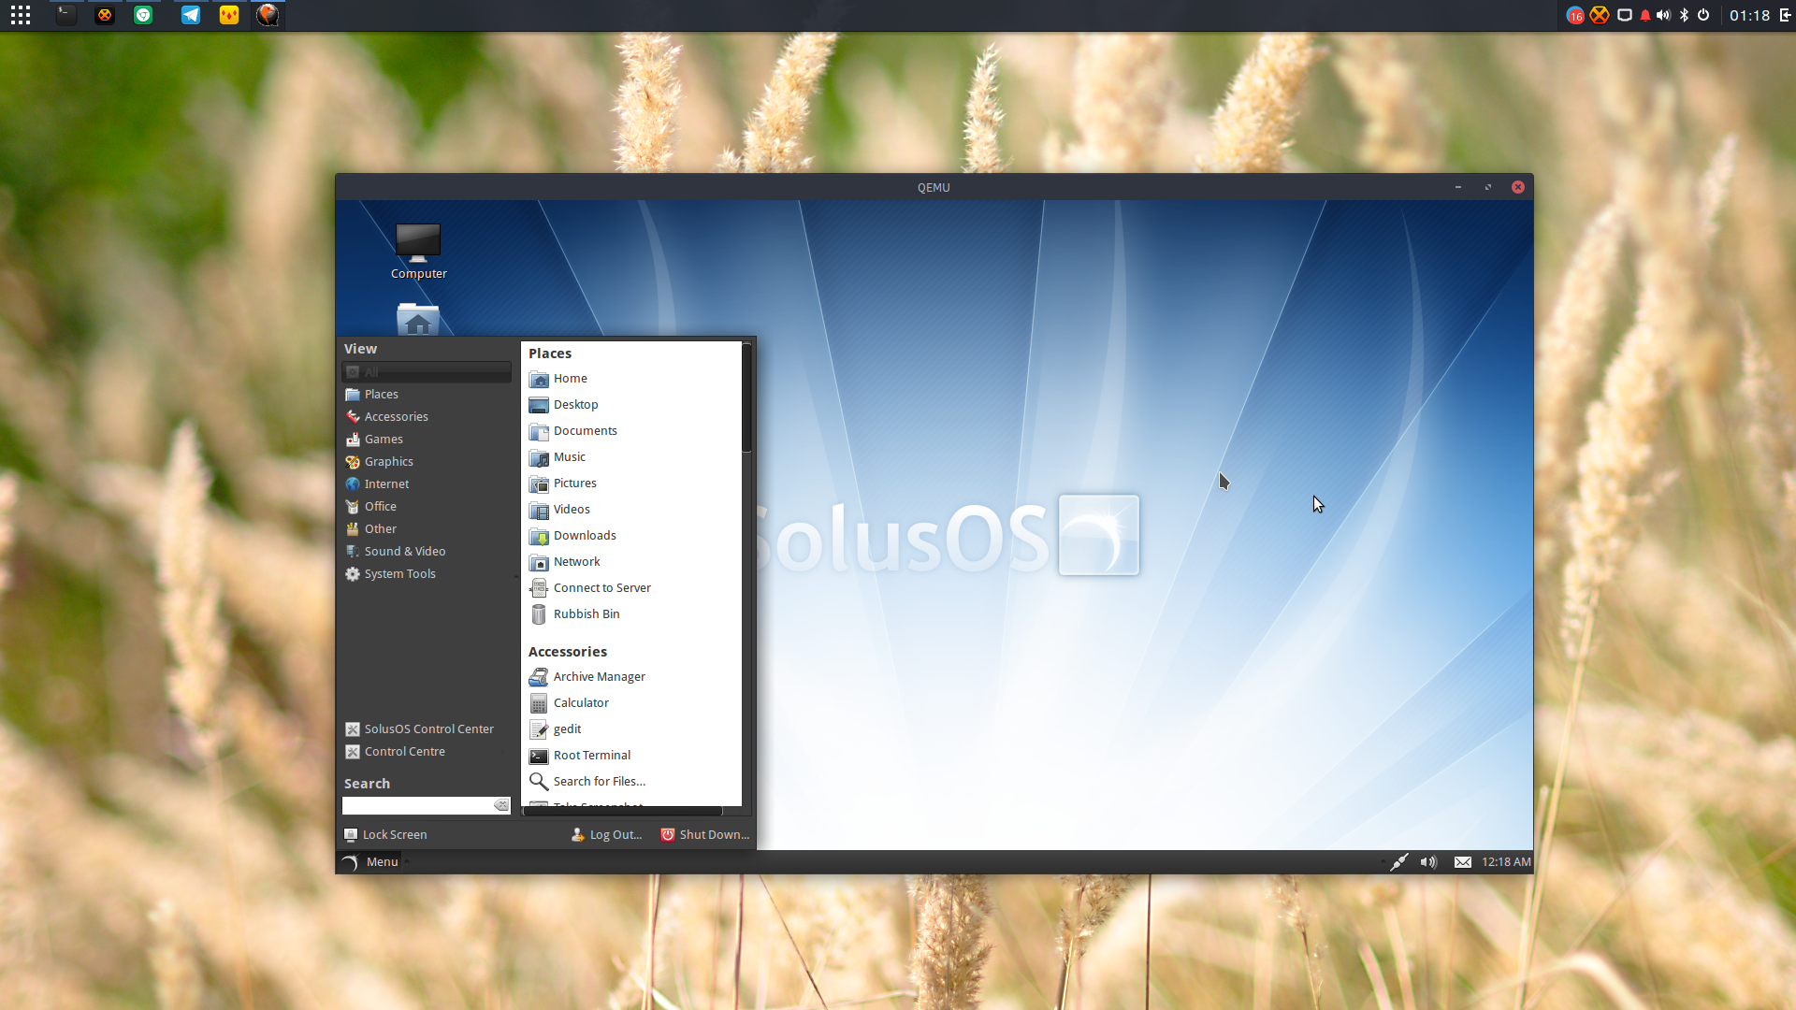Open the green shield app in top bar

pos(143,15)
